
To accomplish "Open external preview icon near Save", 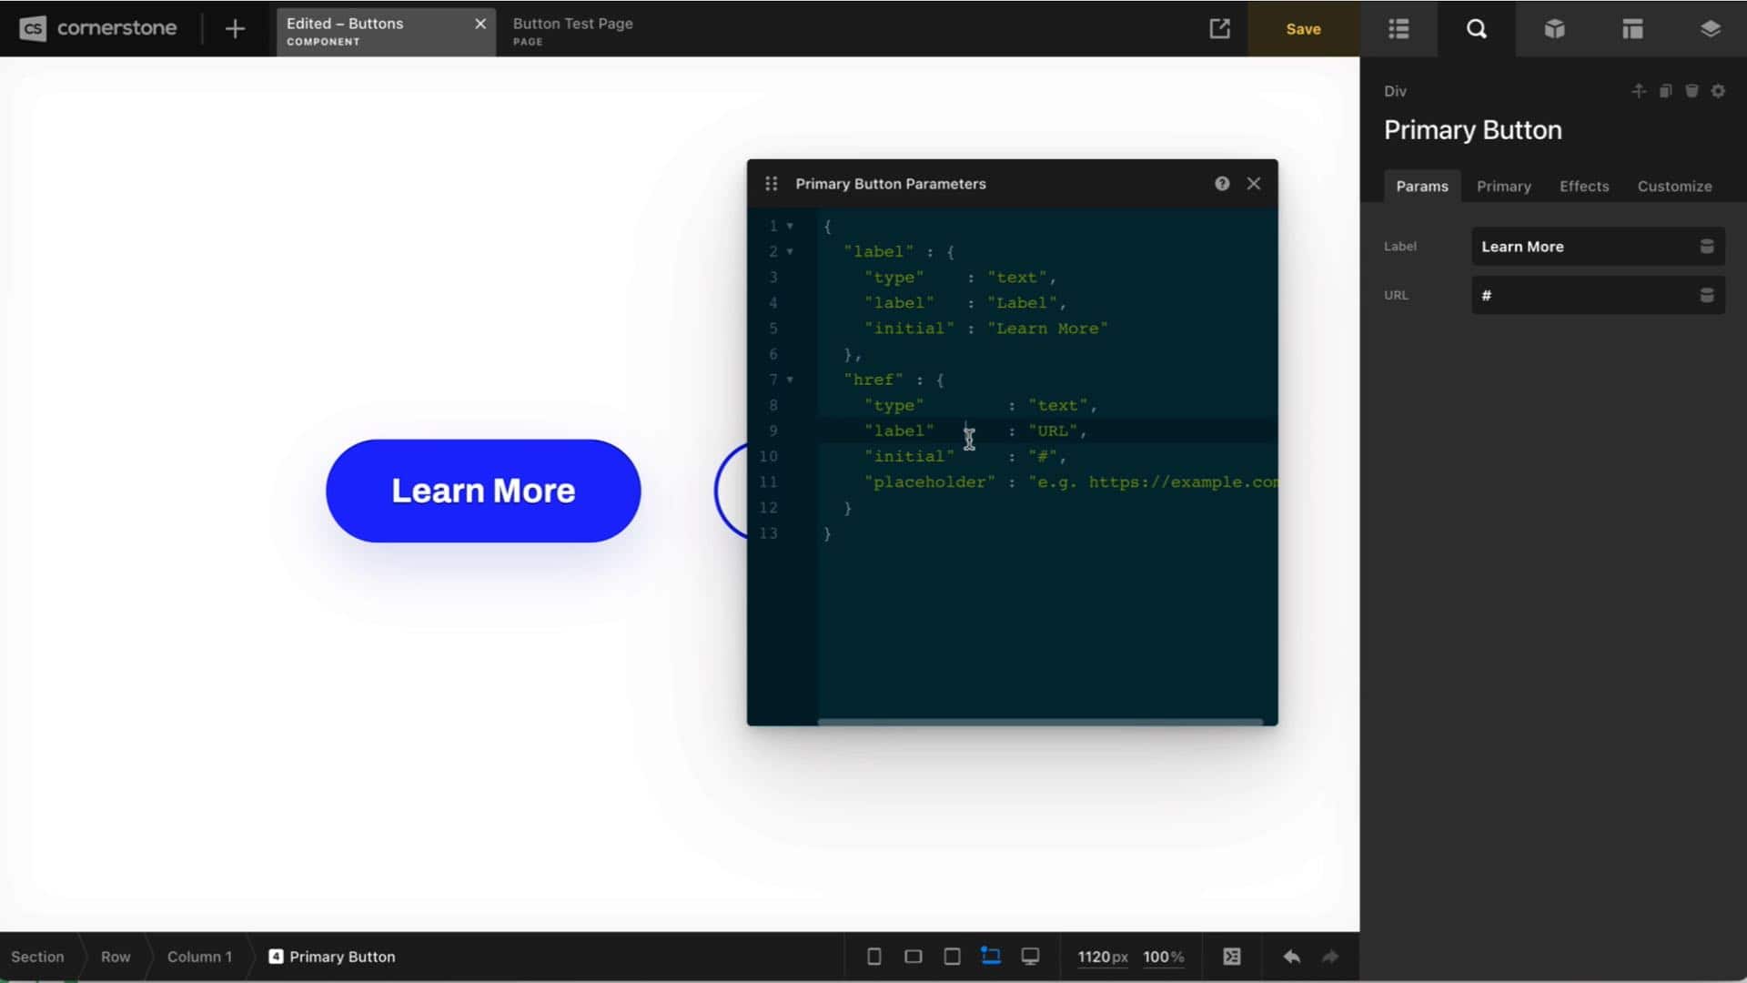I will point(1219,29).
